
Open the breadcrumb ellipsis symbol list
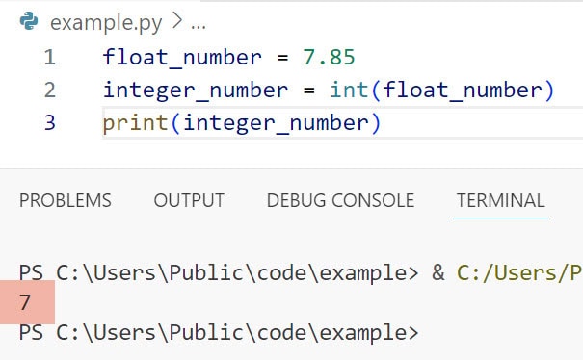click(x=199, y=27)
